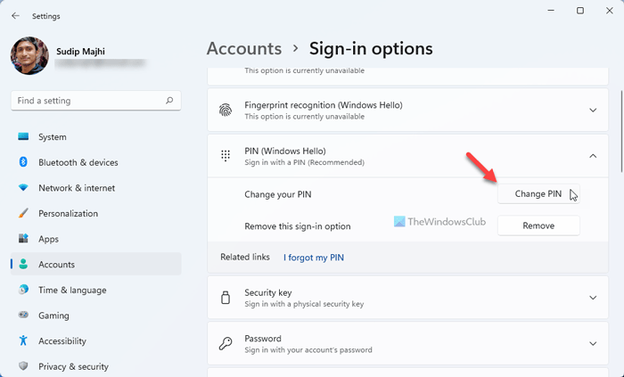Image resolution: width=624 pixels, height=377 pixels.
Task: Go to Network & internet settings
Action: point(76,188)
